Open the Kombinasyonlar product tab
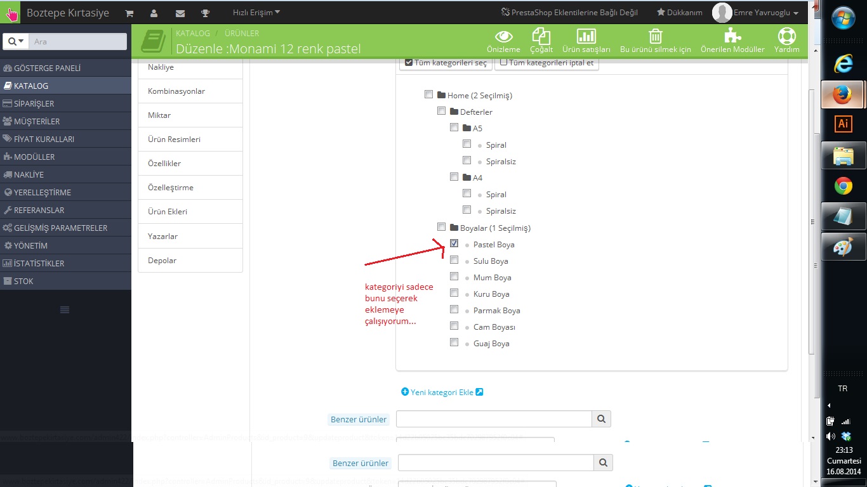The height and width of the screenshot is (487, 867). 190,91
